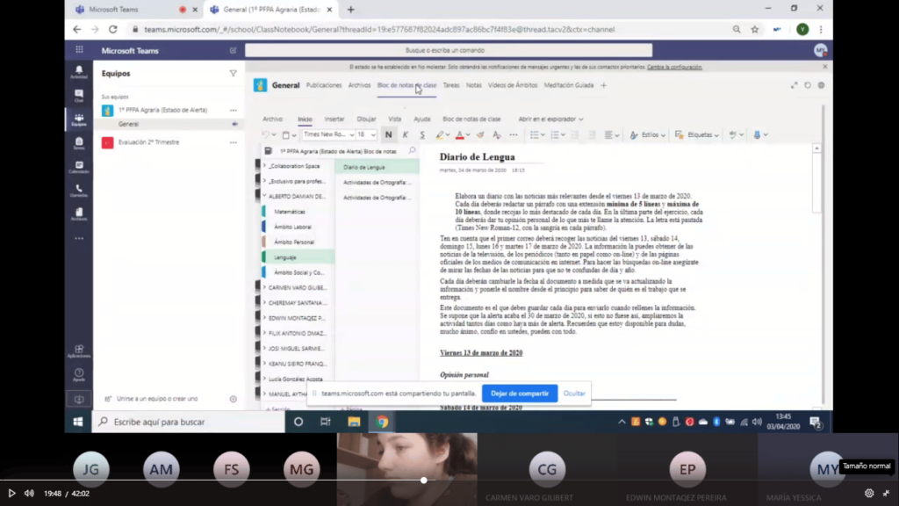Open the highlight color dropdown arrow
This screenshot has height=506, width=899.
[447, 135]
